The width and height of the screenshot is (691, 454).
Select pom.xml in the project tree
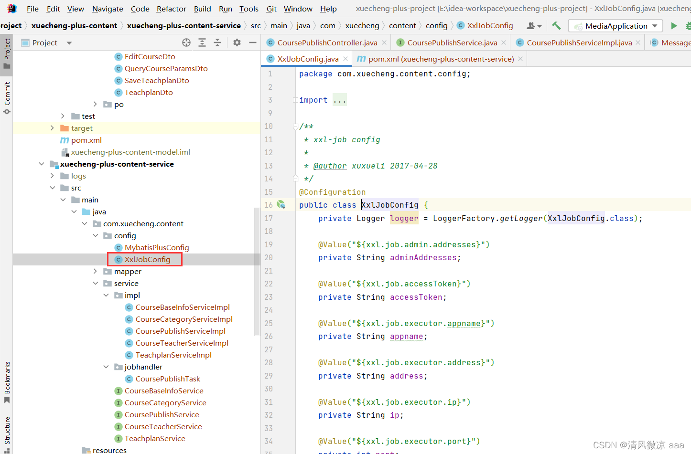point(86,140)
